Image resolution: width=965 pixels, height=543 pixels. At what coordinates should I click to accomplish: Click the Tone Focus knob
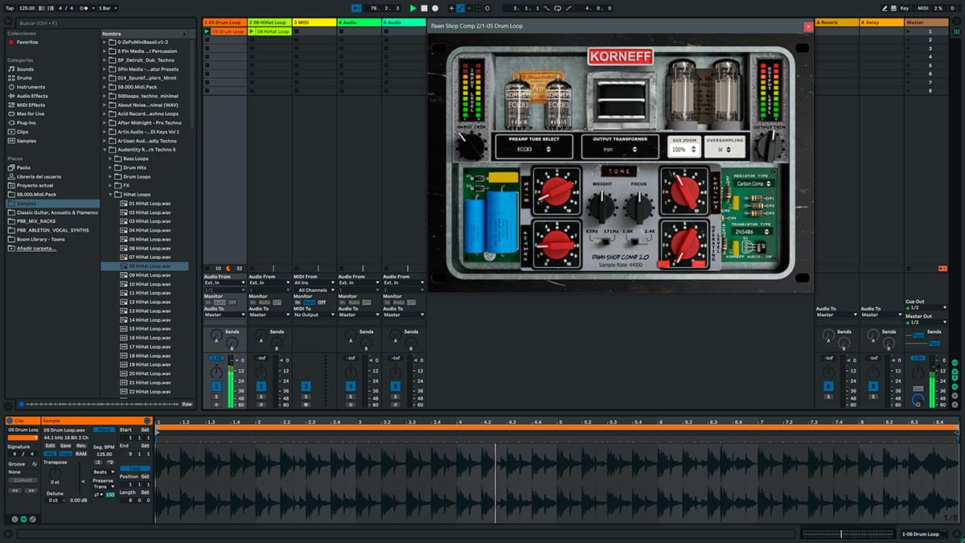pyautogui.click(x=639, y=208)
